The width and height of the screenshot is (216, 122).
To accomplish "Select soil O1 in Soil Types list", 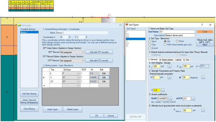I will point(136,34).
